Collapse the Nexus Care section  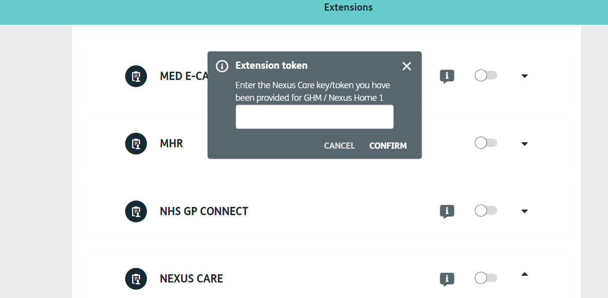tap(524, 274)
